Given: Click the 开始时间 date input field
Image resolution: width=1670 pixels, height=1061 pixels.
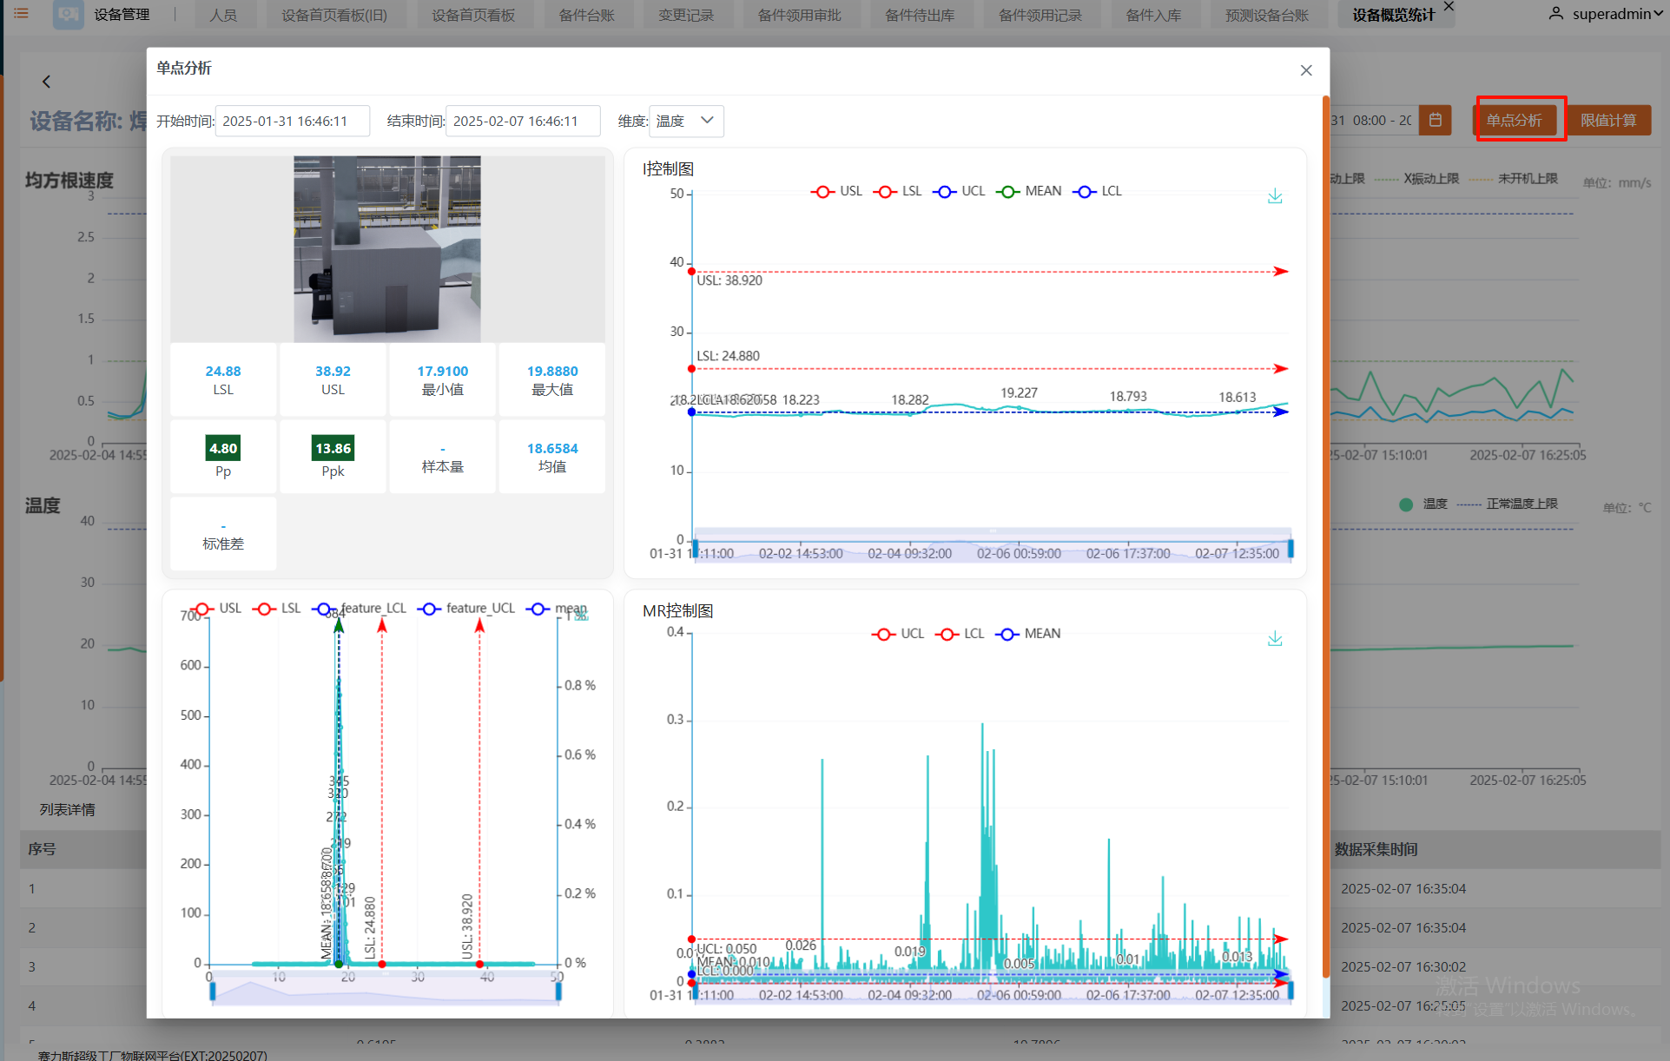Looking at the screenshot, I should pos(292,121).
